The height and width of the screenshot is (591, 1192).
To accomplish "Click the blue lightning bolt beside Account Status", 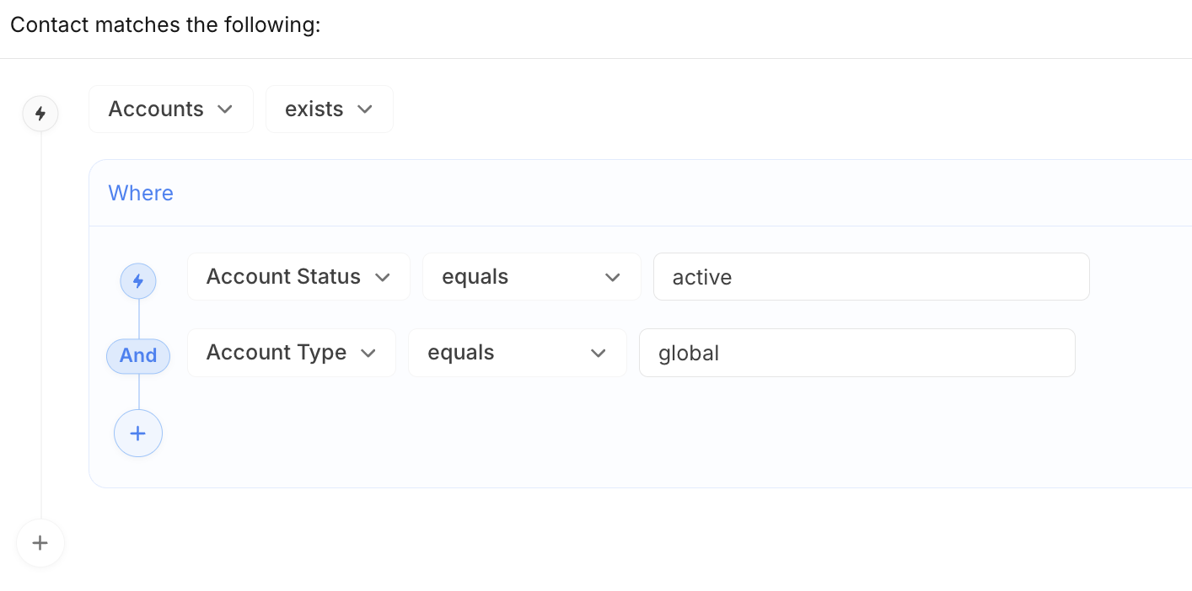I will pos(138,280).
